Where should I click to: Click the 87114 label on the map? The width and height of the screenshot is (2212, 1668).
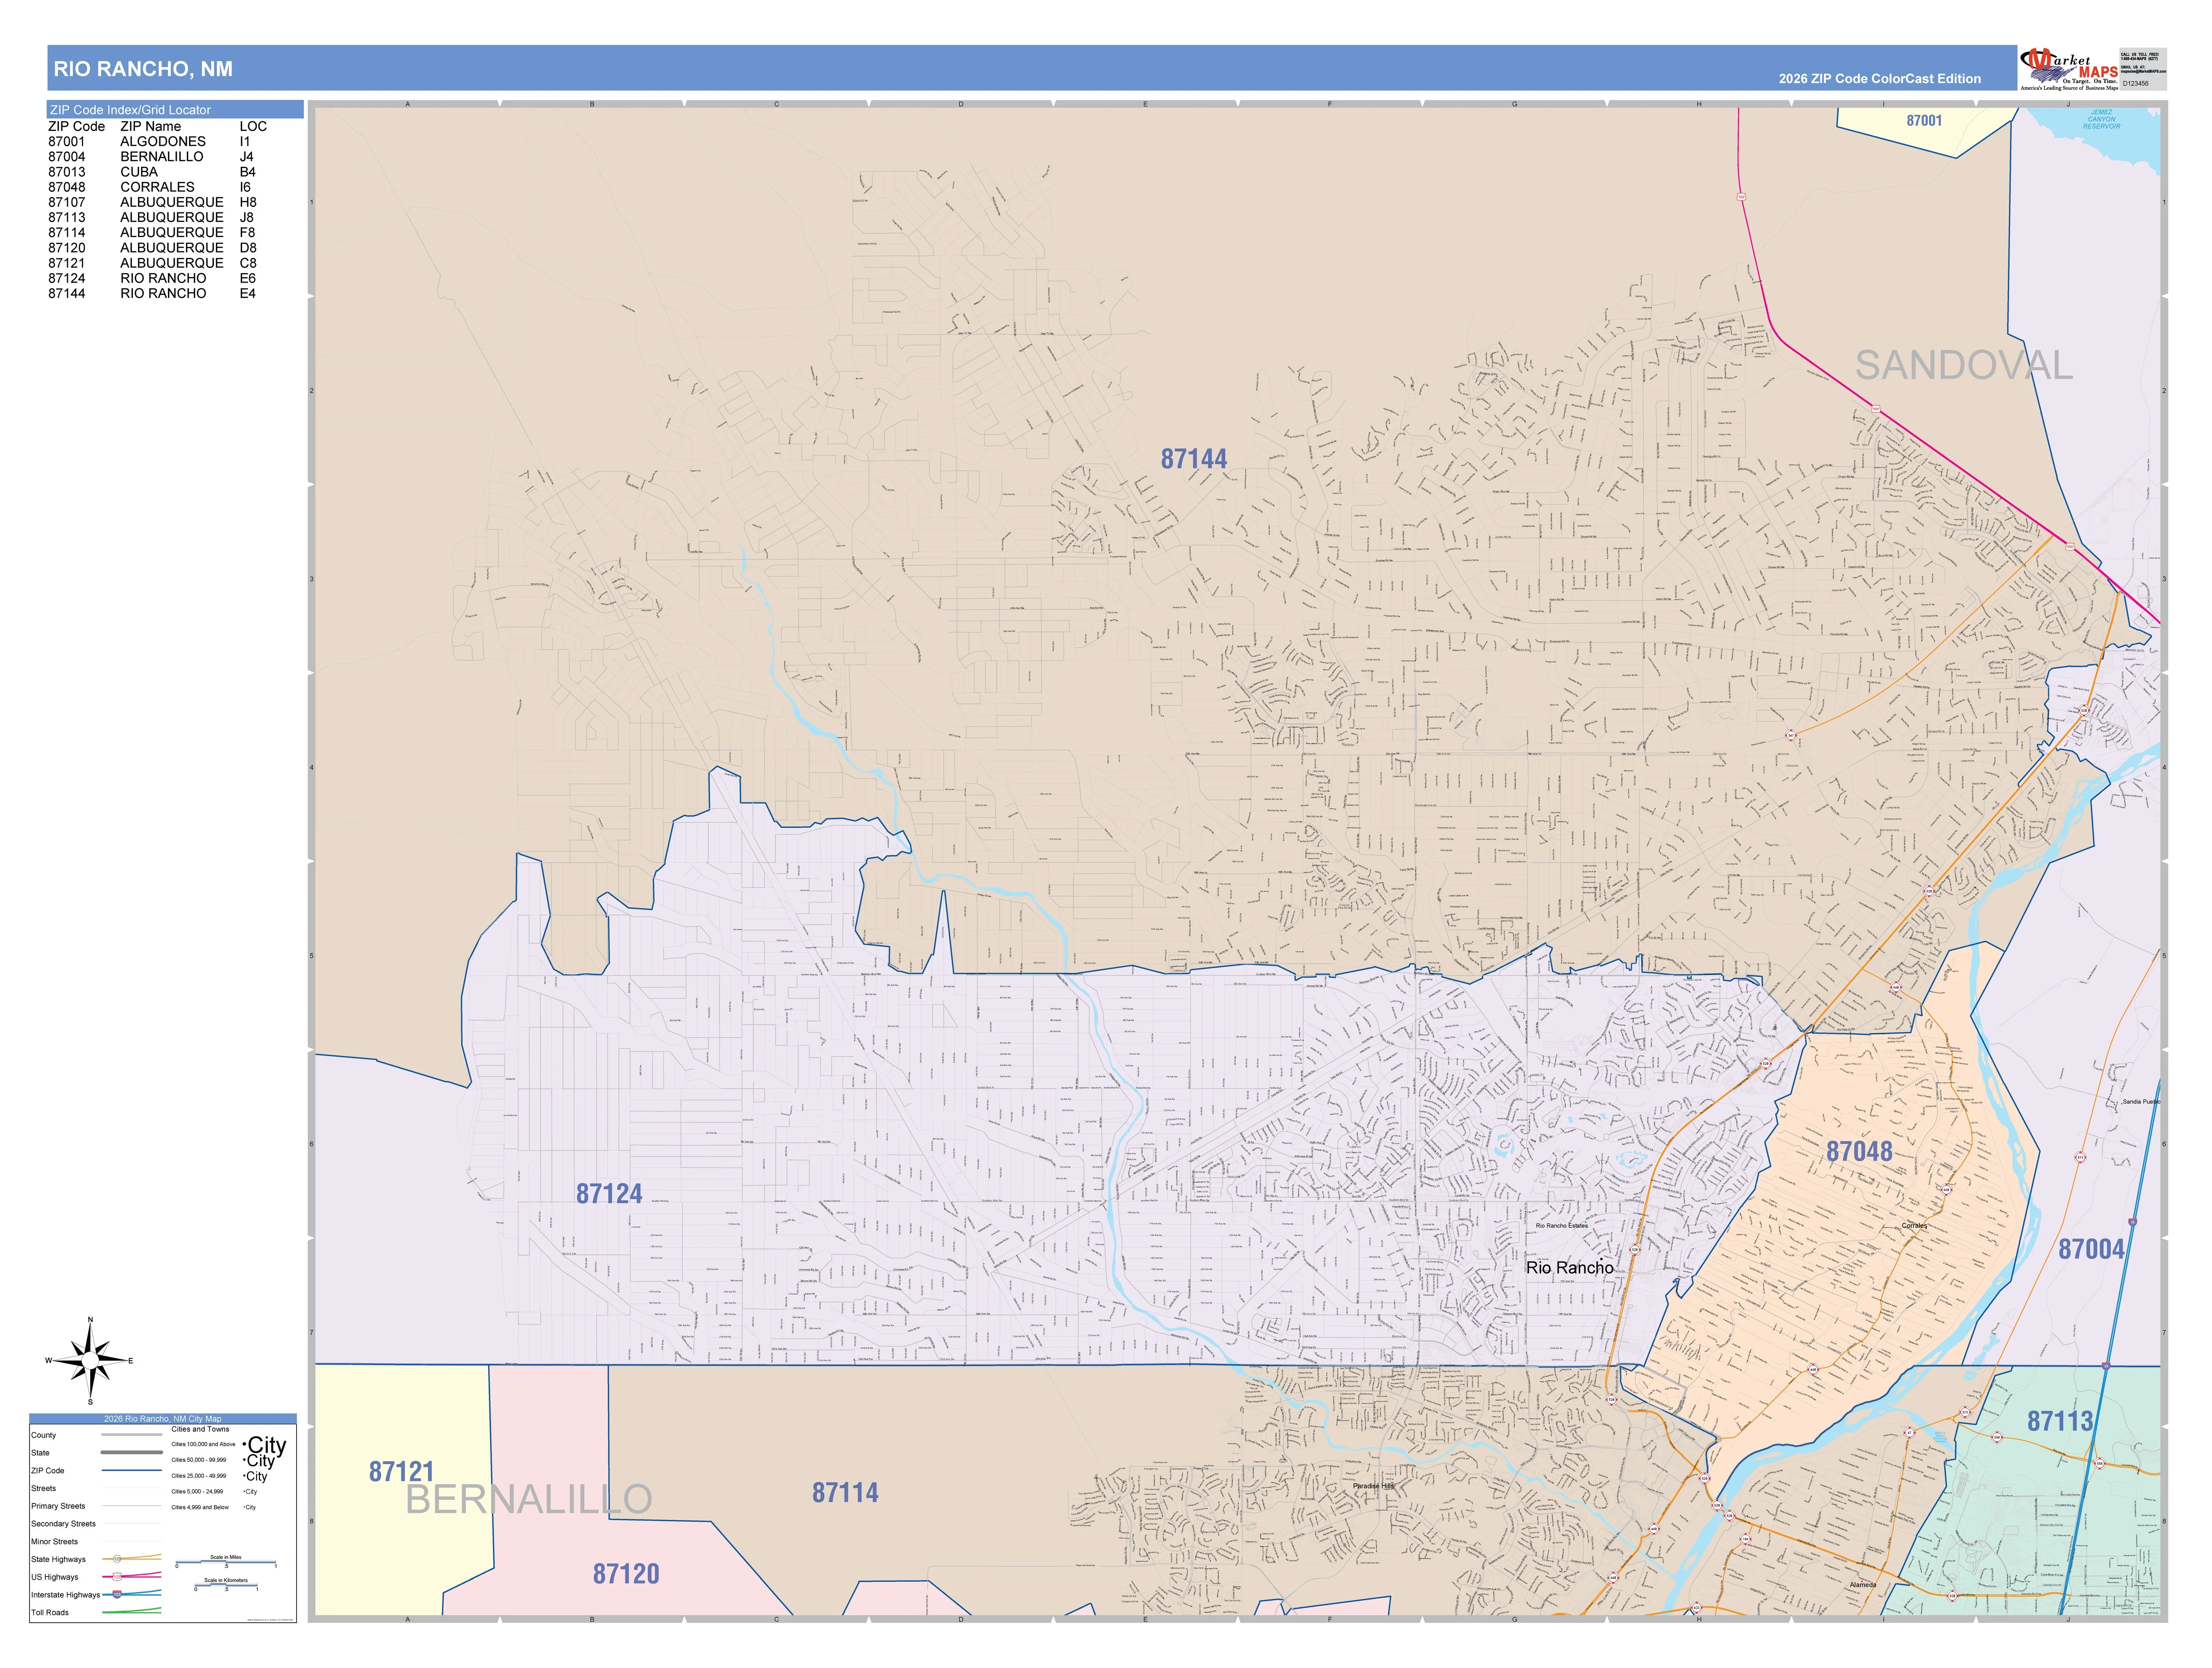point(845,1493)
